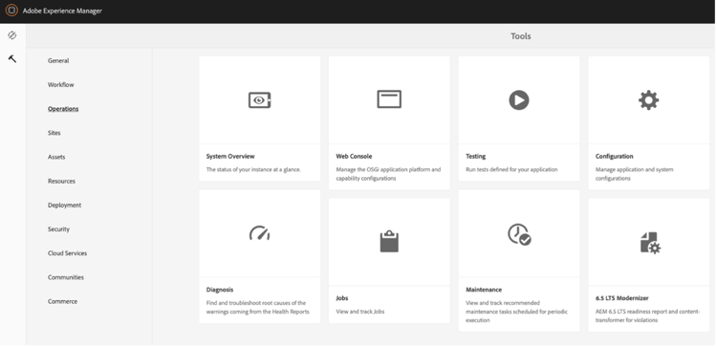Click the Web Console window icon
This screenshot has height=348, width=717.
(389, 99)
